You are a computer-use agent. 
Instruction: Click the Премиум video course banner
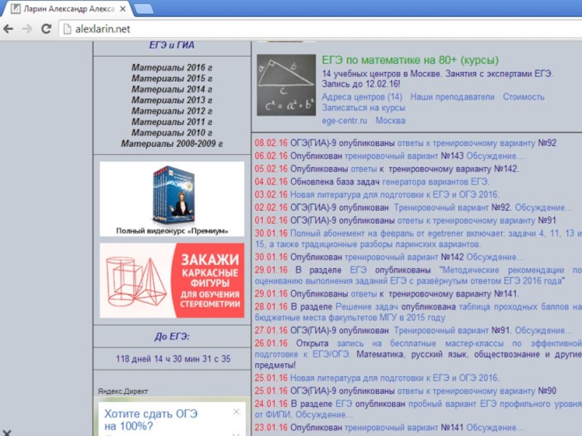[172, 198]
